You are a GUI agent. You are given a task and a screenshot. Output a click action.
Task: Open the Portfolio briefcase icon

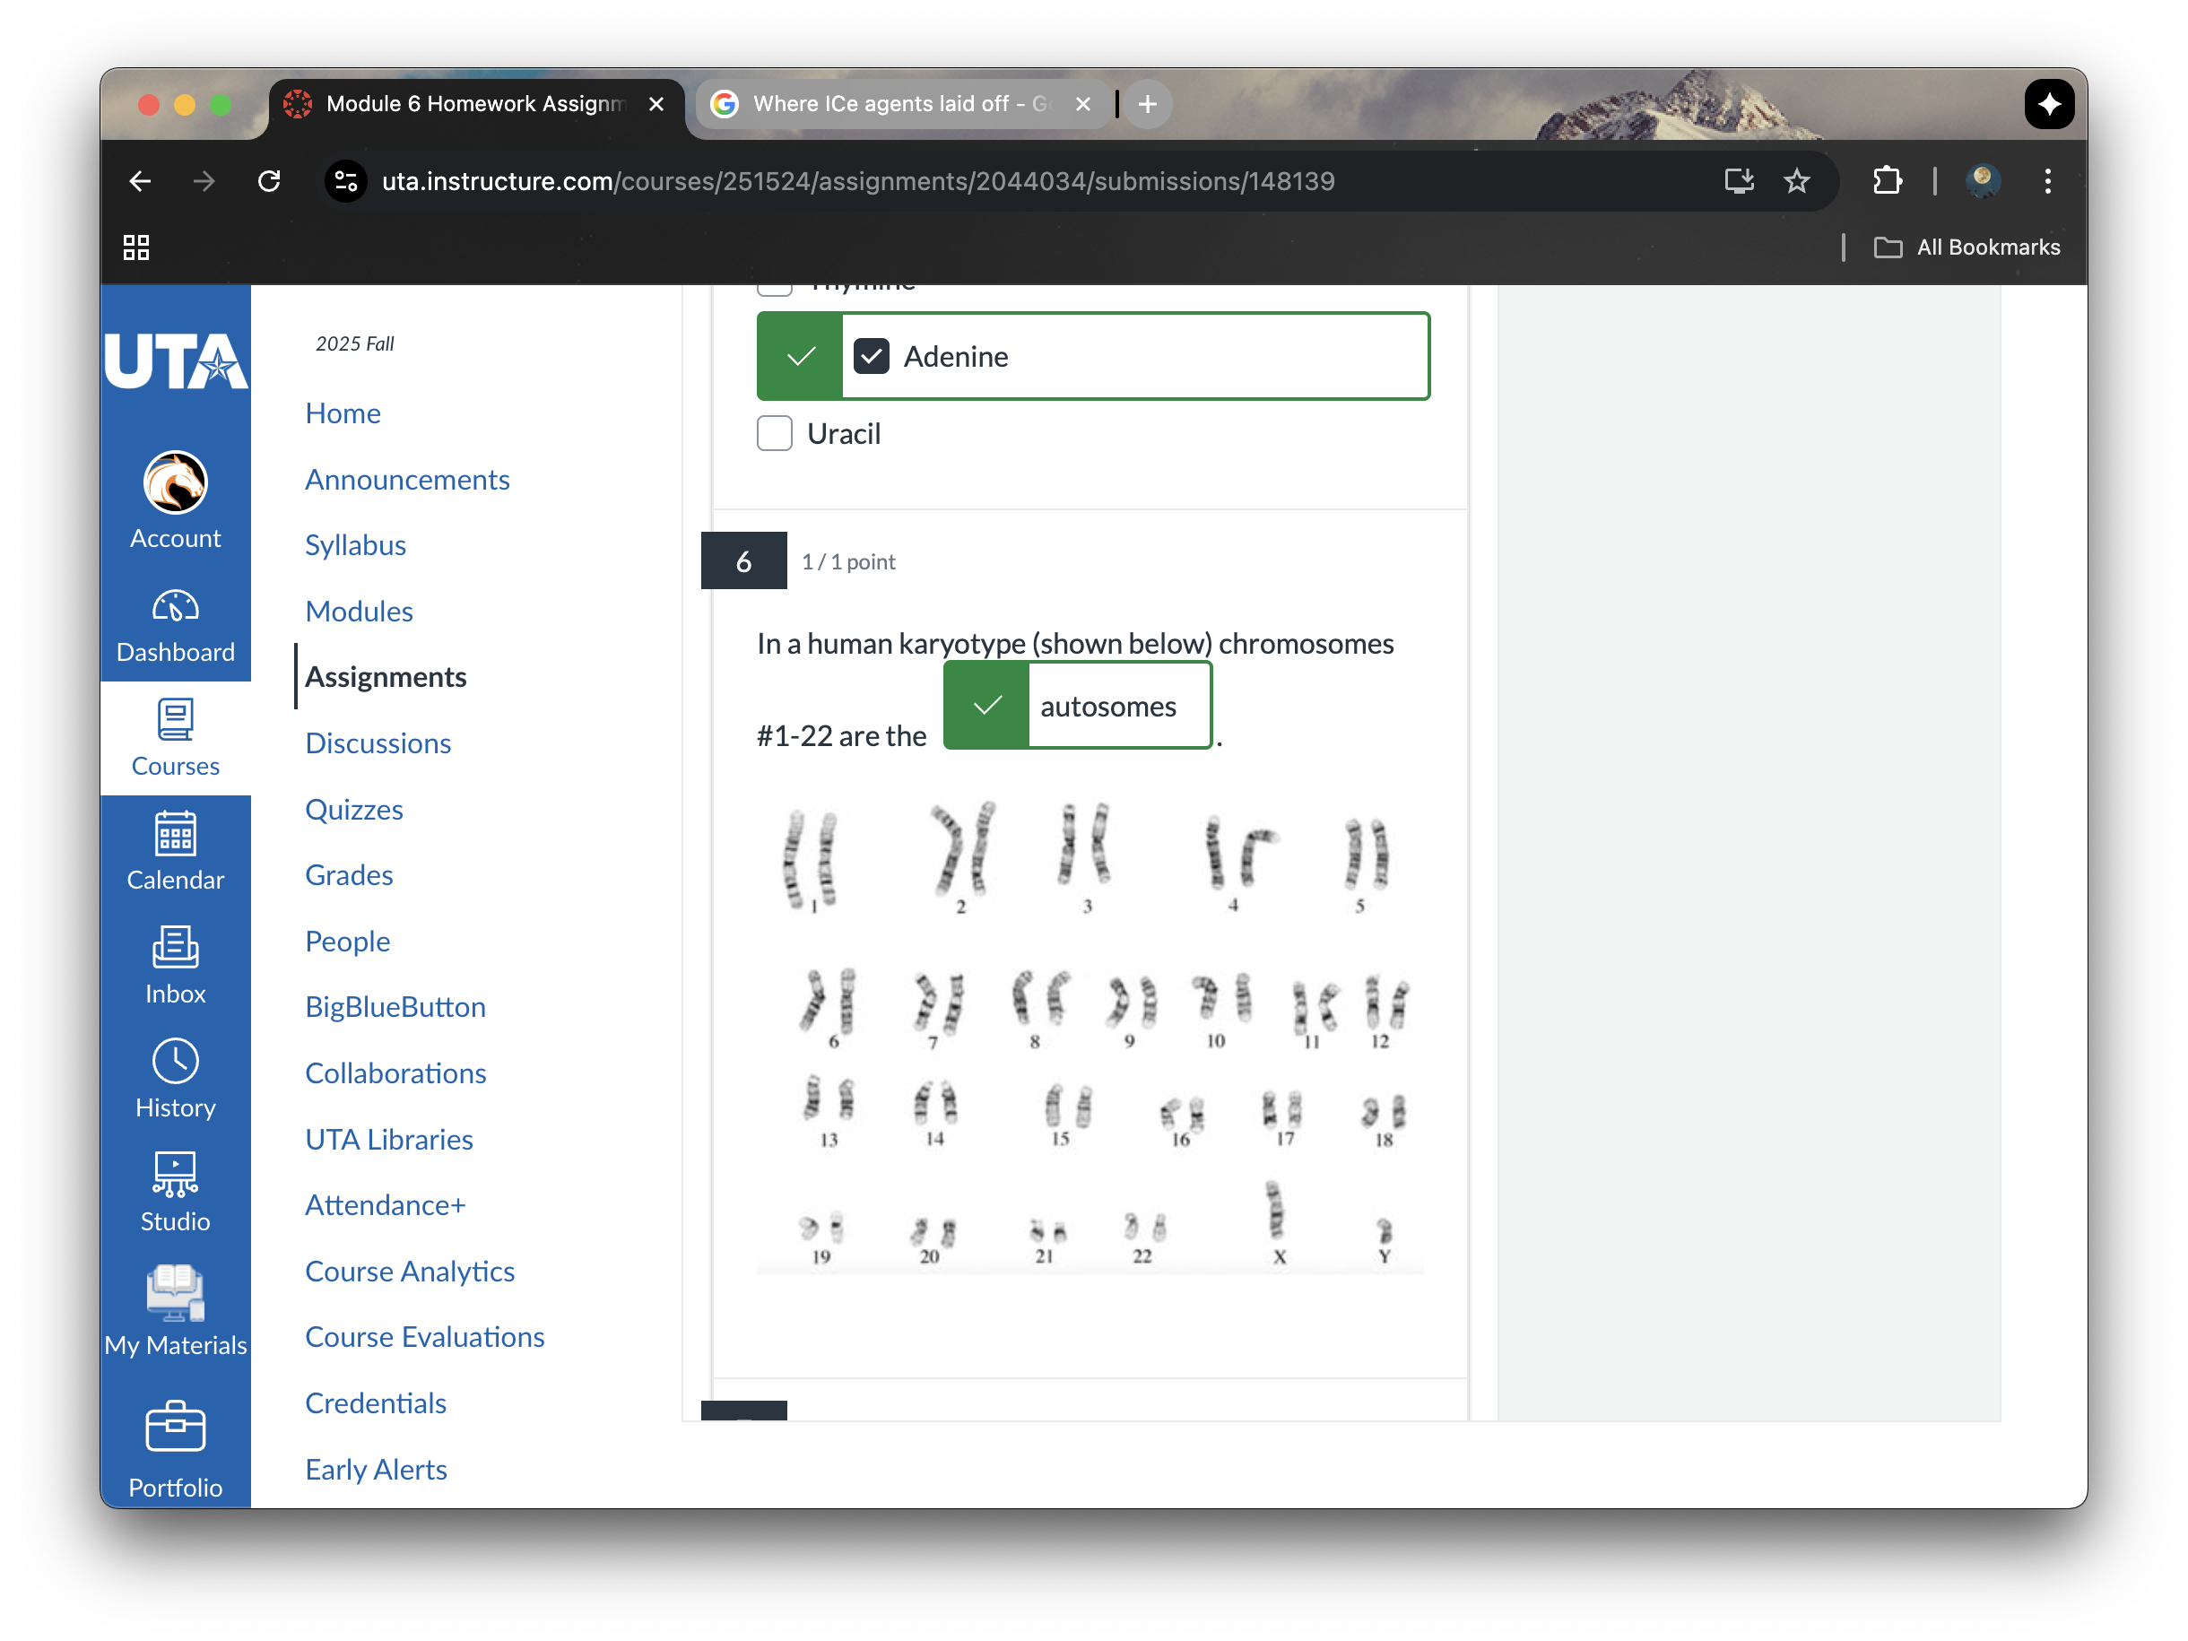175,1428
